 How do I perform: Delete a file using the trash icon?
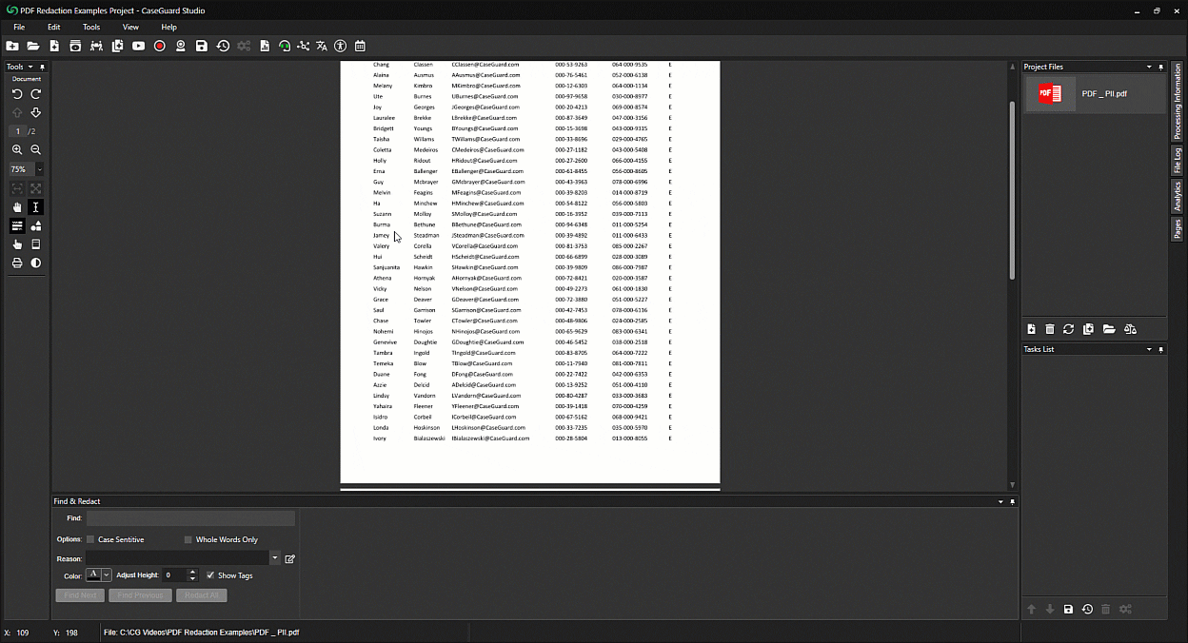point(1050,329)
